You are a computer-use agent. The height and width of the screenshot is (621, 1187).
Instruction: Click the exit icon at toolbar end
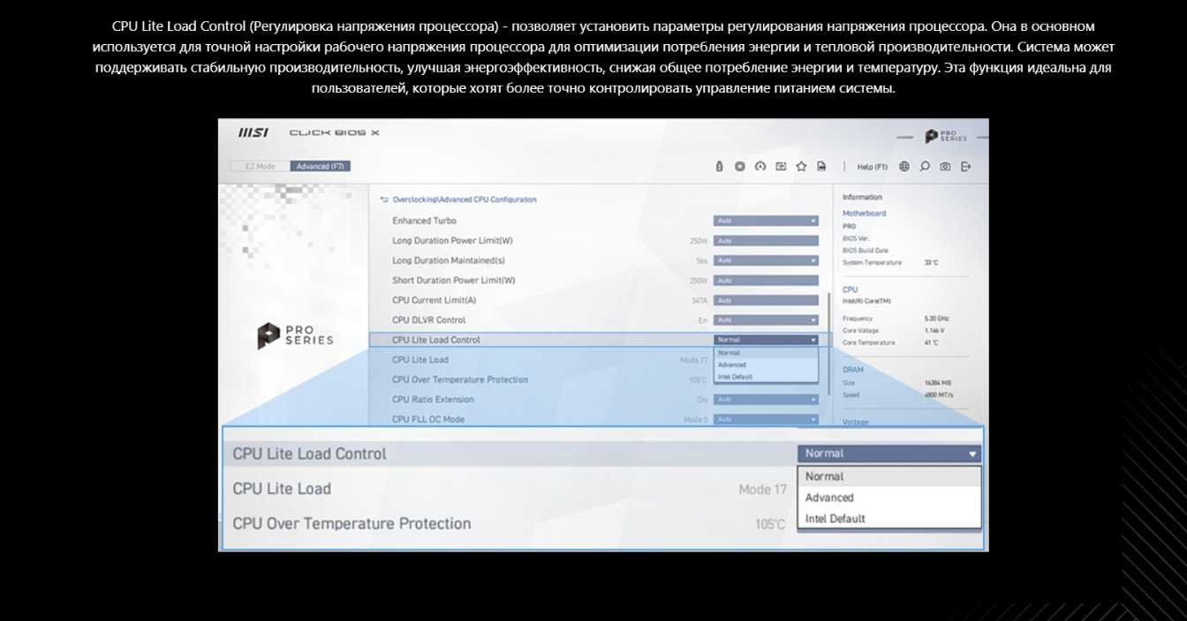point(965,167)
